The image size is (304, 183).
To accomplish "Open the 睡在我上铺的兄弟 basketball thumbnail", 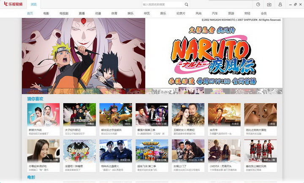I will pyautogui.click(x=261, y=151).
